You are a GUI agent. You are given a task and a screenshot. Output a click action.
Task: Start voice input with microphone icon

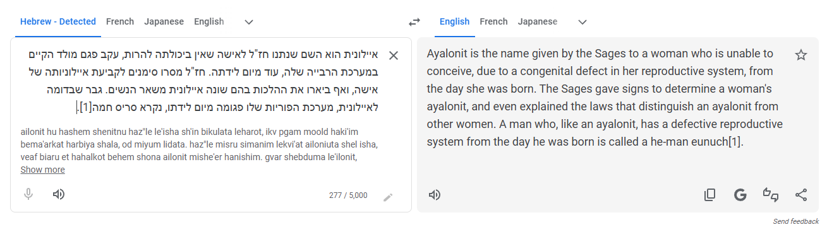coord(28,194)
